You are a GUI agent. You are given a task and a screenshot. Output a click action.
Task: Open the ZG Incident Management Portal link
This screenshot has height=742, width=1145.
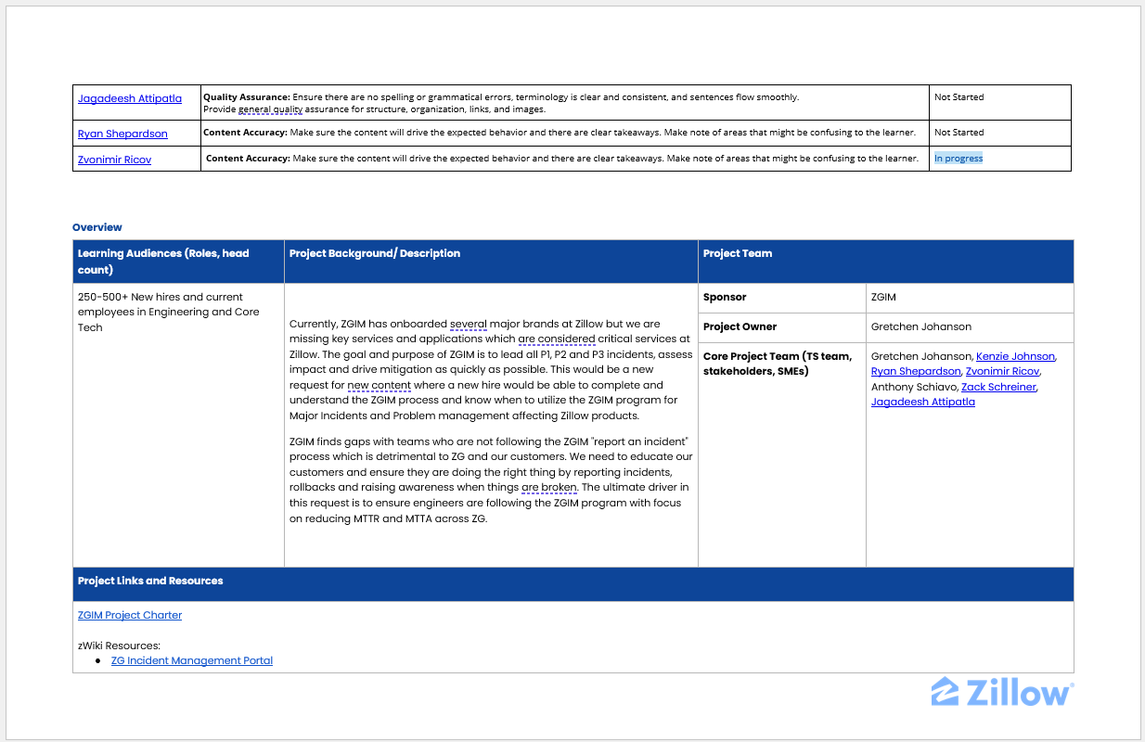[191, 660]
